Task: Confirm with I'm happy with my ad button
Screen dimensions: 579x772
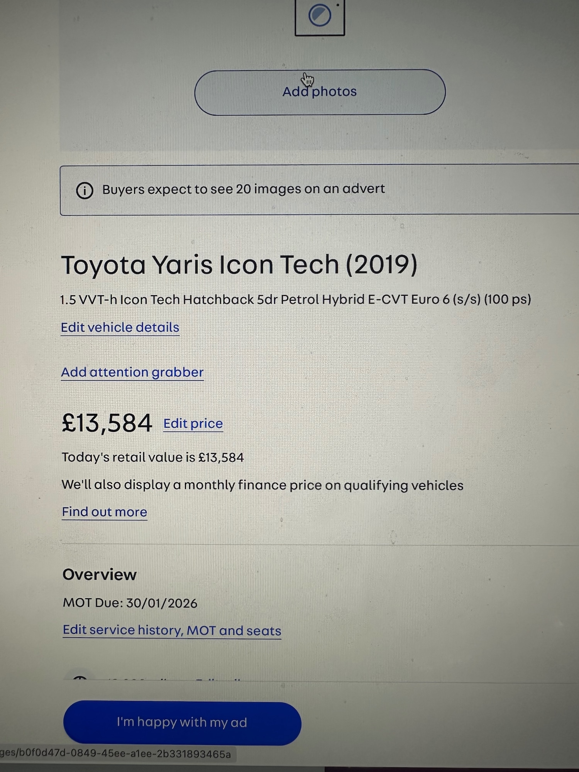Action: 182,723
